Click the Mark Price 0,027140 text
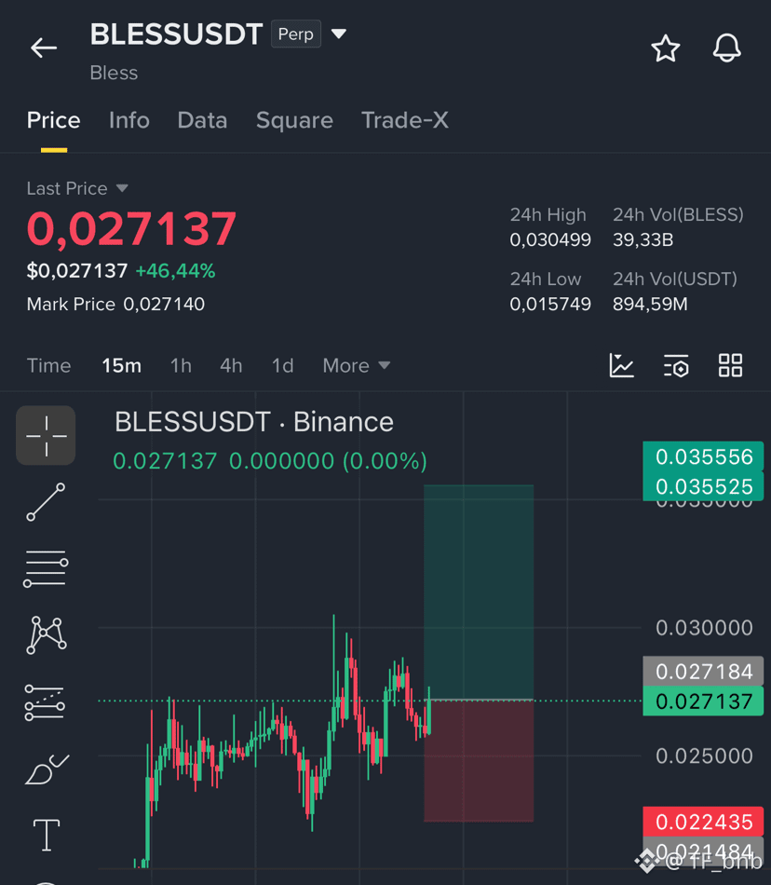Screen dimensions: 771x885 [115, 305]
